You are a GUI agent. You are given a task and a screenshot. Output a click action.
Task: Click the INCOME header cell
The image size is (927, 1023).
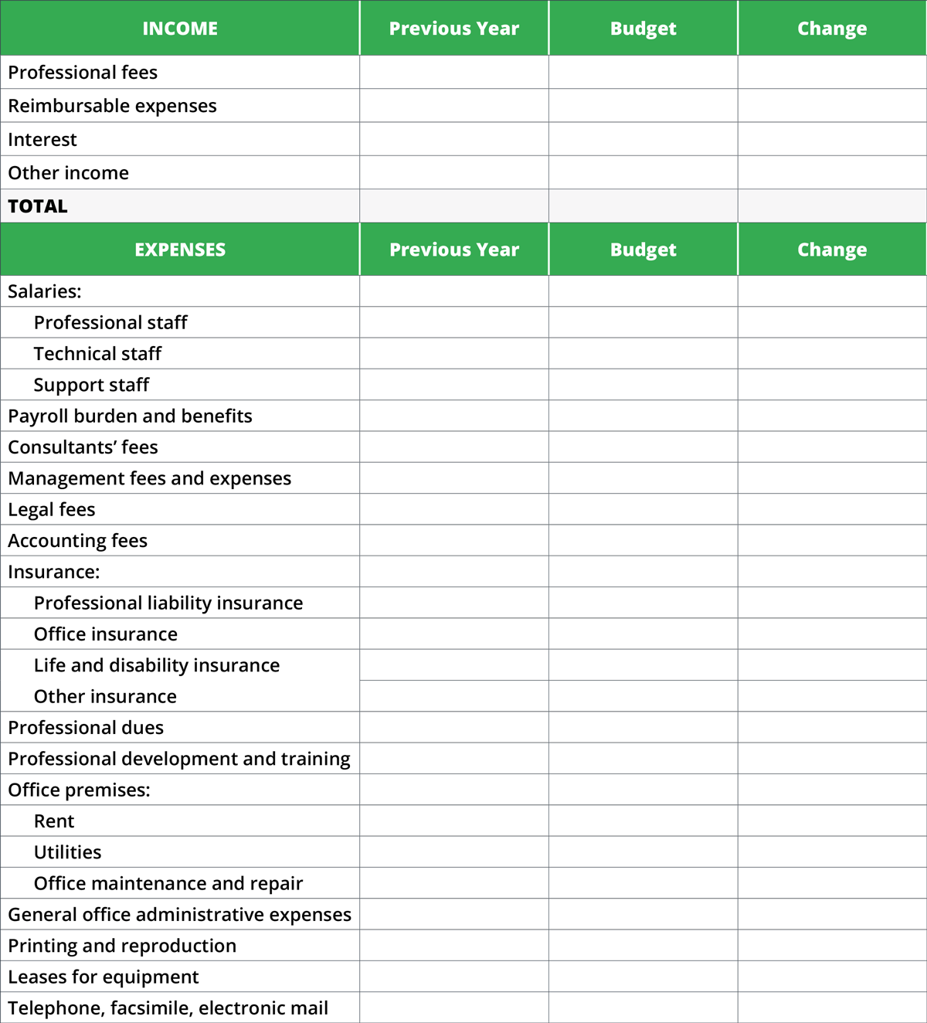click(x=180, y=29)
